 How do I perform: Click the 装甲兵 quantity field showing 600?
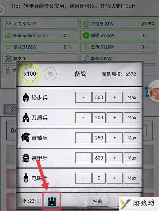point(99,158)
